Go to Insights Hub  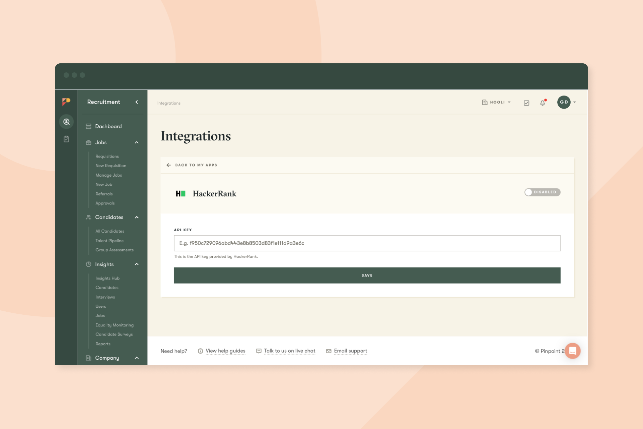click(x=108, y=278)
